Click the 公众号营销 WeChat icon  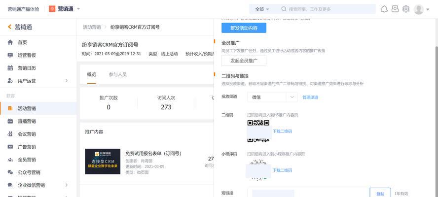point(10,172)
